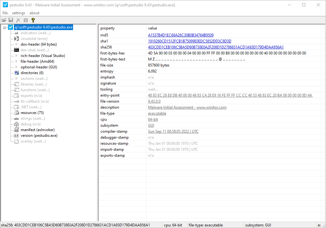Collapse the pestudio.exe root tree node
Screen dimensions: 326x228
click(4, 27)
